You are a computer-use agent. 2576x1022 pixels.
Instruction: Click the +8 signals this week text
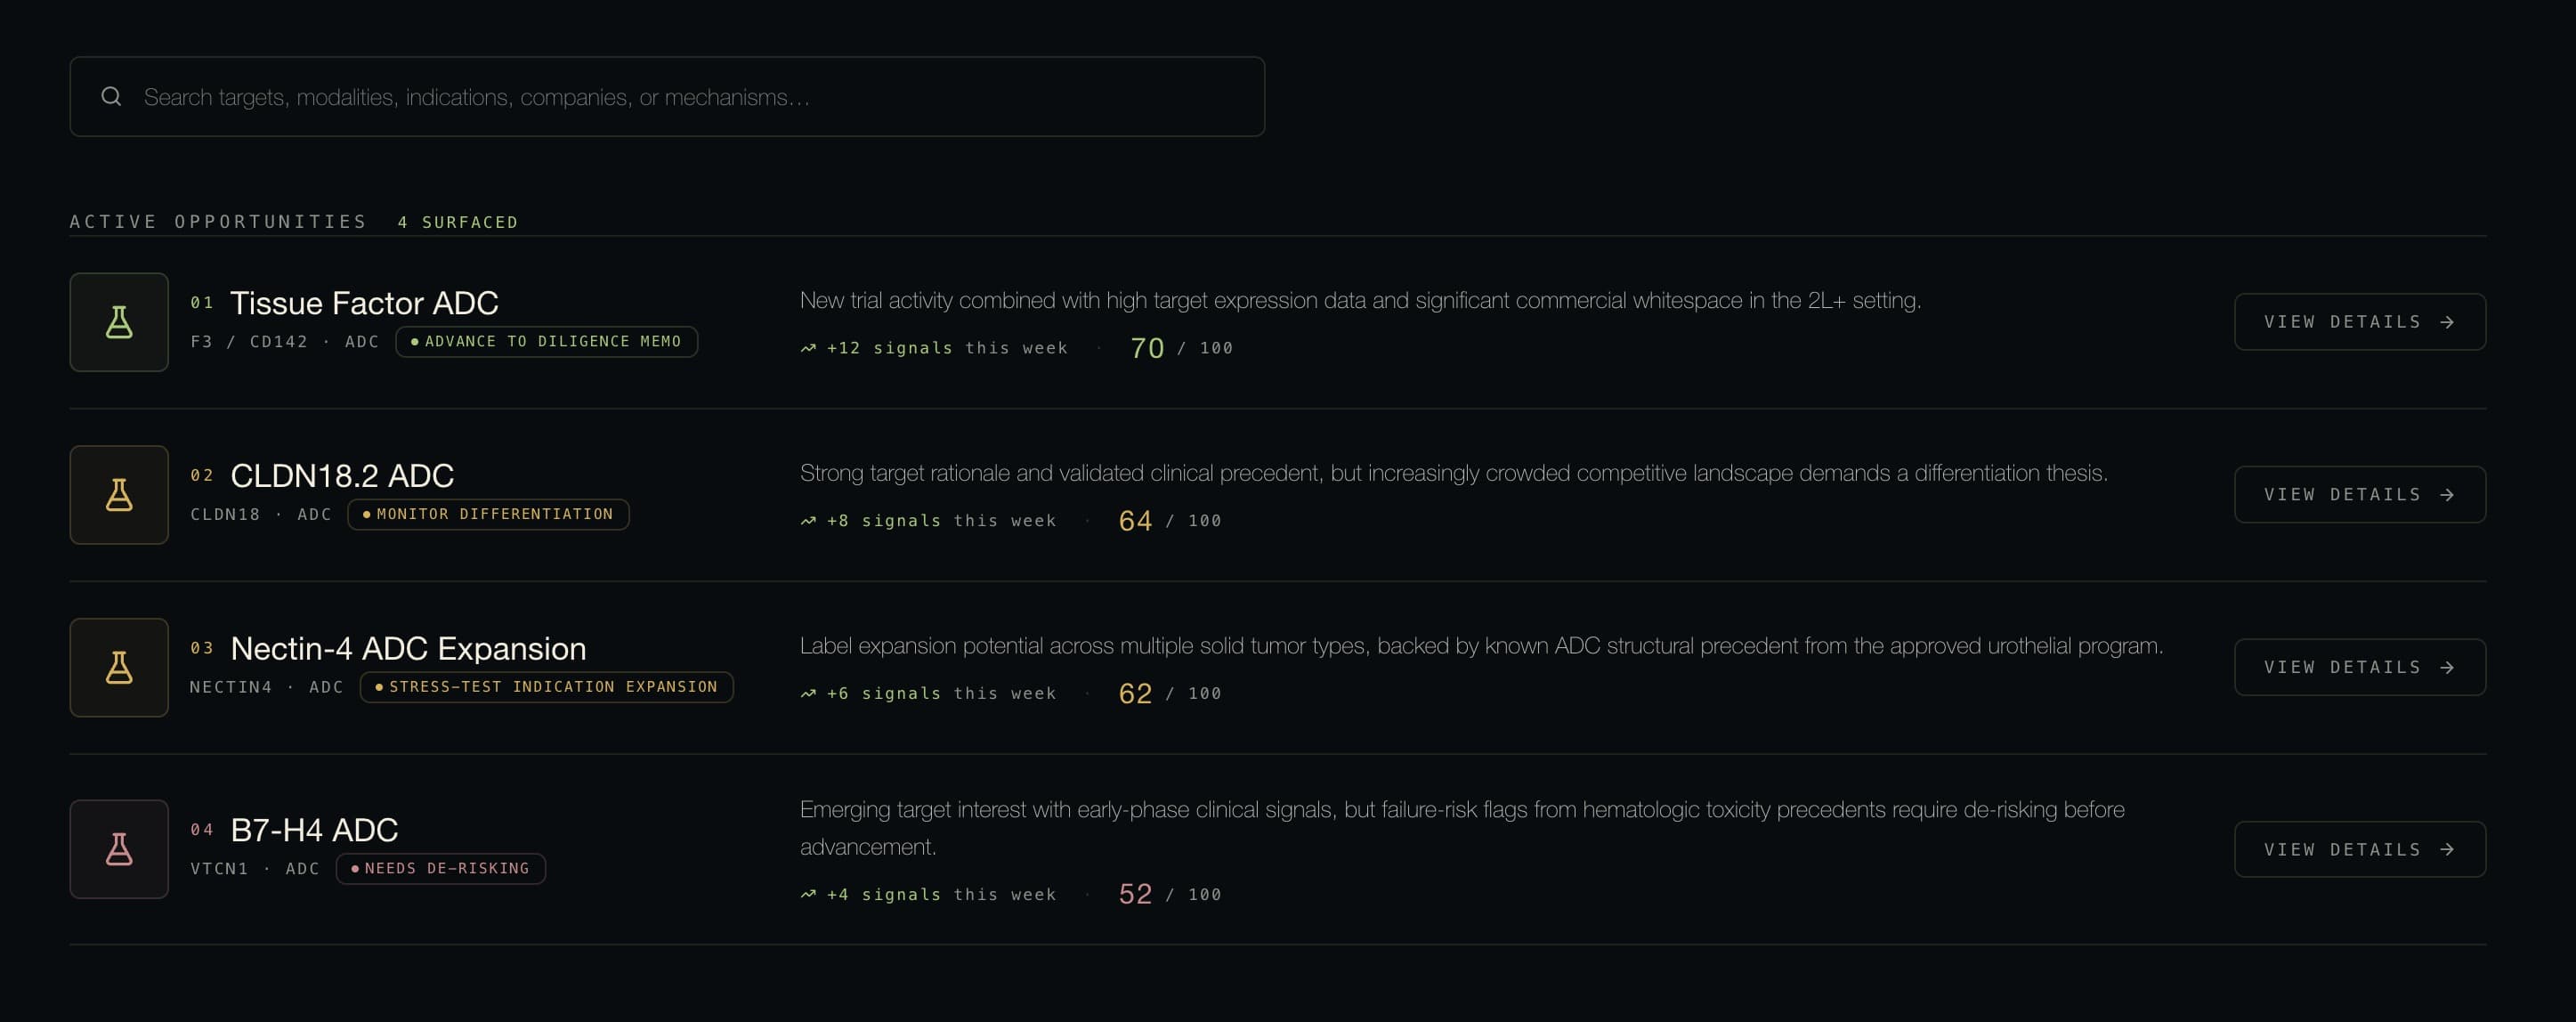coord(941,521)
